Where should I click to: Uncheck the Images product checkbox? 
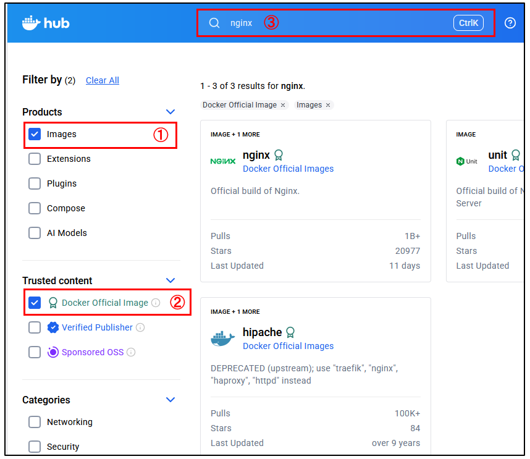point(35,134)
